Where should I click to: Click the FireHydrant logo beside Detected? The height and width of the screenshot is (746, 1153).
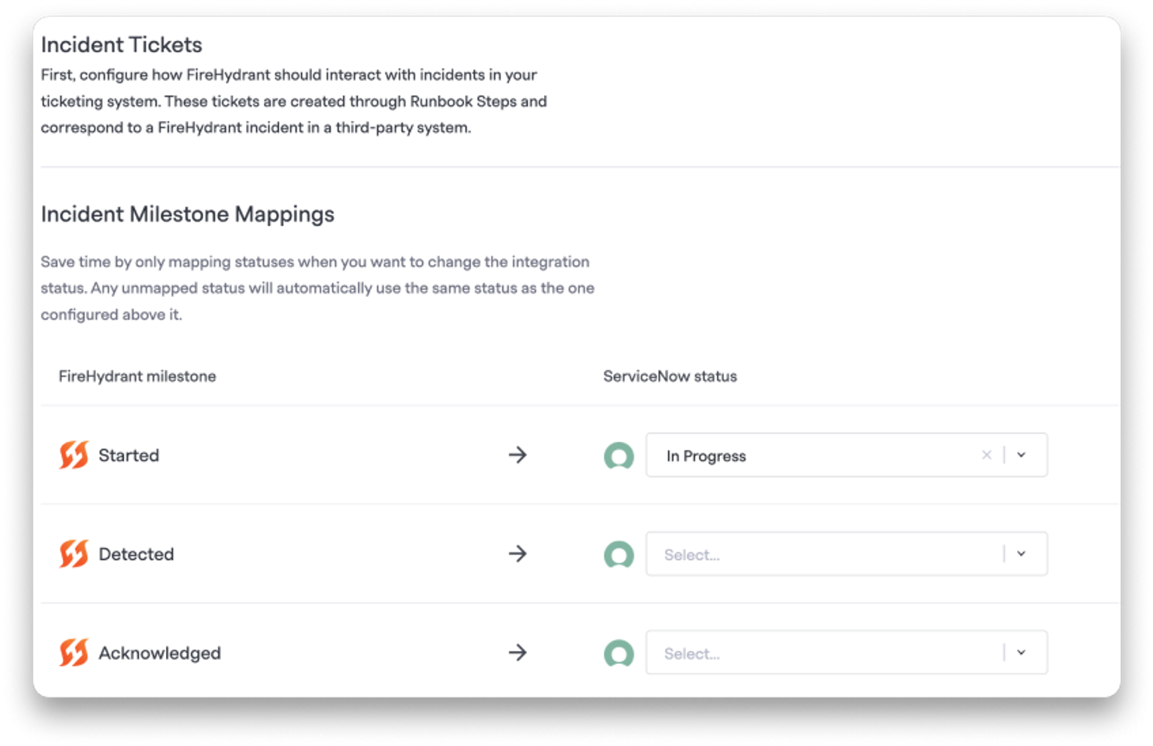pyautogui.click(x=74, y=554)
